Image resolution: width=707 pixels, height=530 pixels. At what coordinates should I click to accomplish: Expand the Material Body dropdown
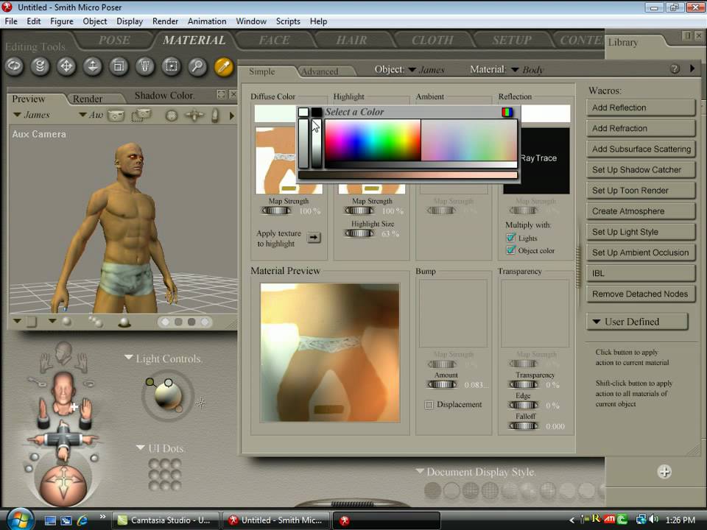tap(515, 69)
